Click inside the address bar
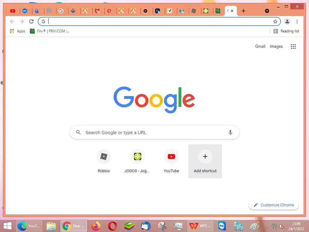Screen dimensions: 309x232 coord(159,21)
